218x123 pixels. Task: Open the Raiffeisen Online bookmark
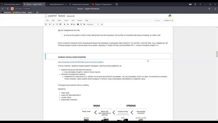pyautogui.click(x=19, y=12)
